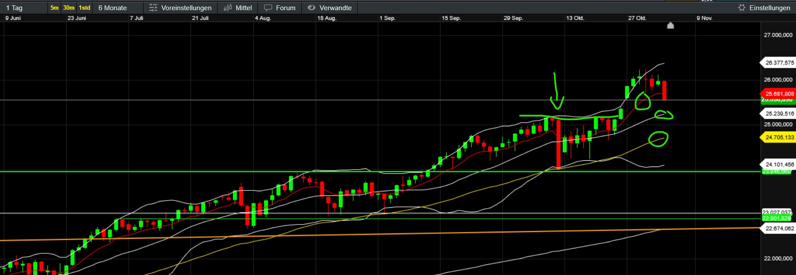Open the 6 Monate range dropdown

click(x=118, y=8)
